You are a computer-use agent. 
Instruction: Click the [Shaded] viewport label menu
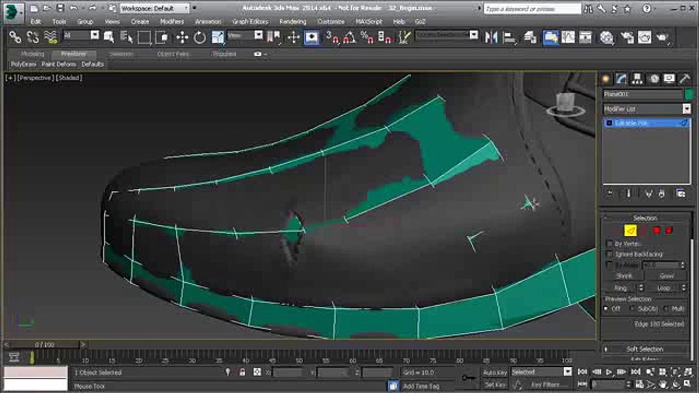69,78
